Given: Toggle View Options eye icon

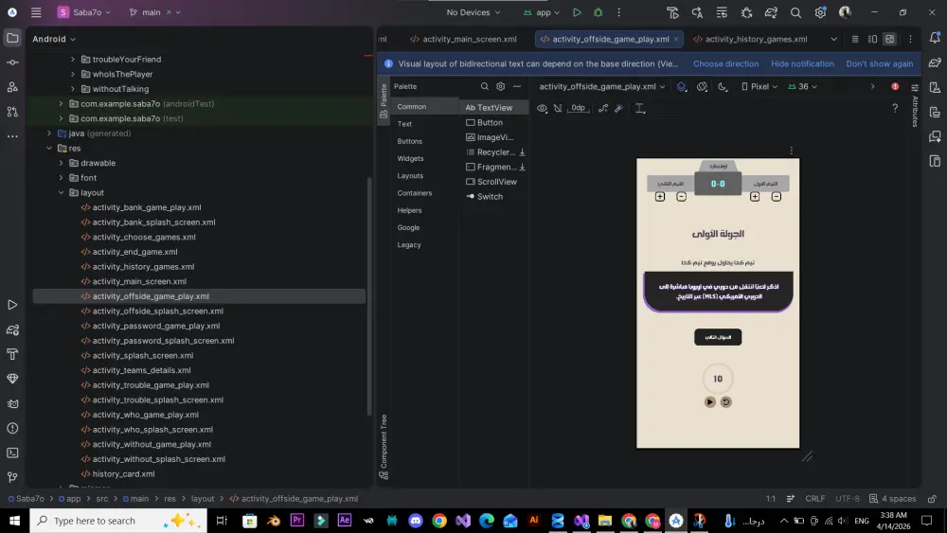Looking at the screenshot, I should 542,108.
